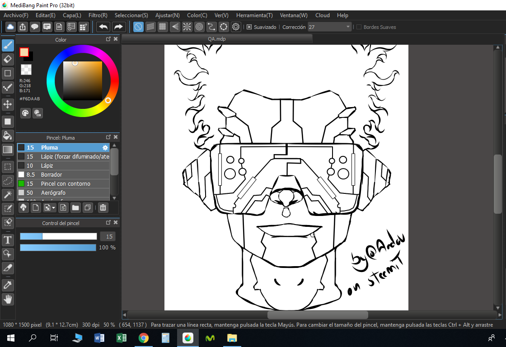Select the Select Pen tool
The image size is (506, 347).
[8, 209]
